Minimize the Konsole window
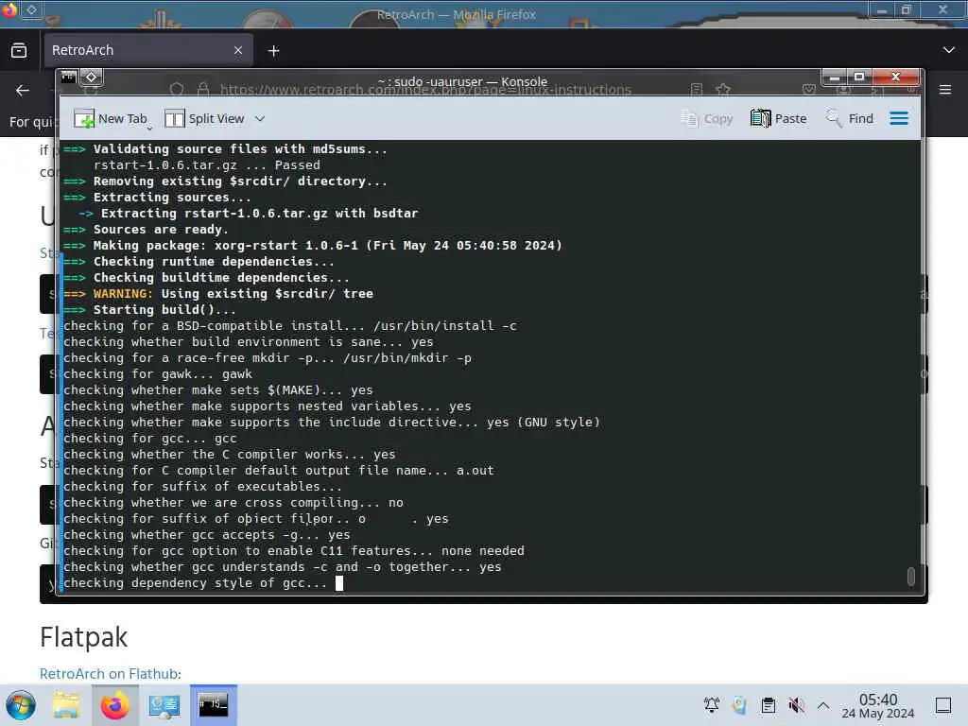This screenshot has height=726, width=968. tap(835, 78)
